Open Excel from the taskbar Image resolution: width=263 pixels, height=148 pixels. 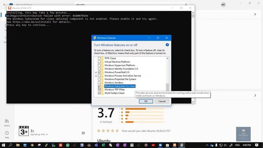click(103, 145)
